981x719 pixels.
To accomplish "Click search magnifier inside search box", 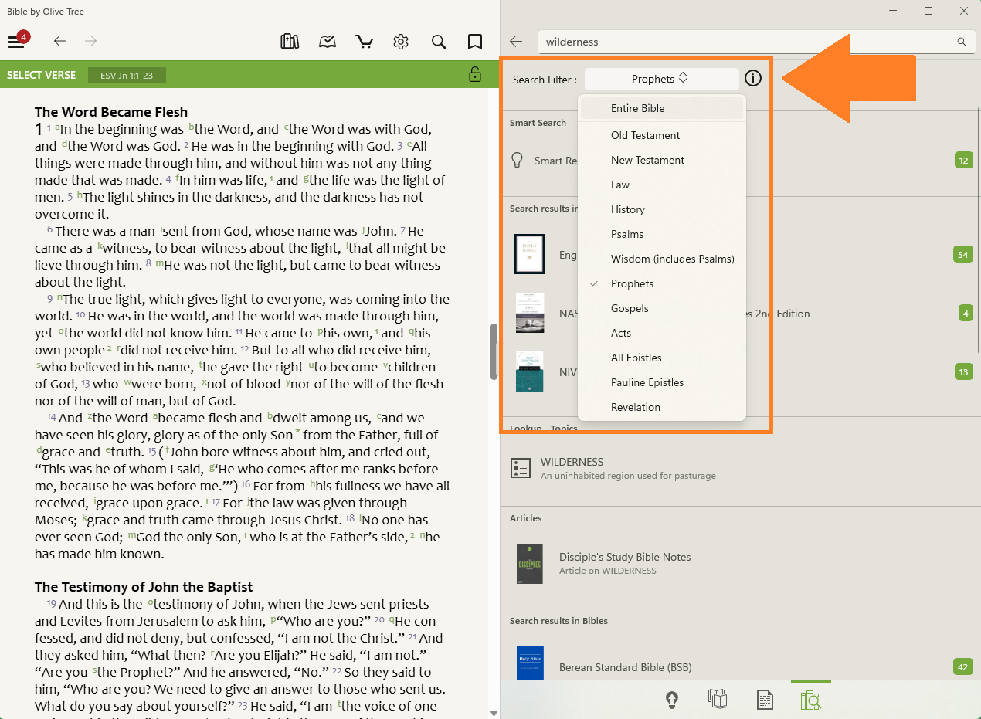I will [962, 42].
